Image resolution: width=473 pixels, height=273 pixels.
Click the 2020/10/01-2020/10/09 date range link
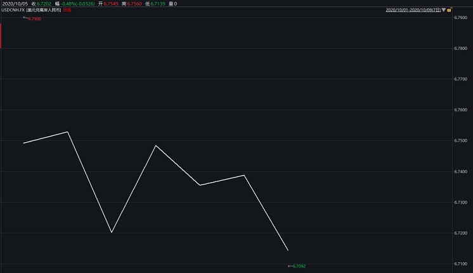click(411, 11)
